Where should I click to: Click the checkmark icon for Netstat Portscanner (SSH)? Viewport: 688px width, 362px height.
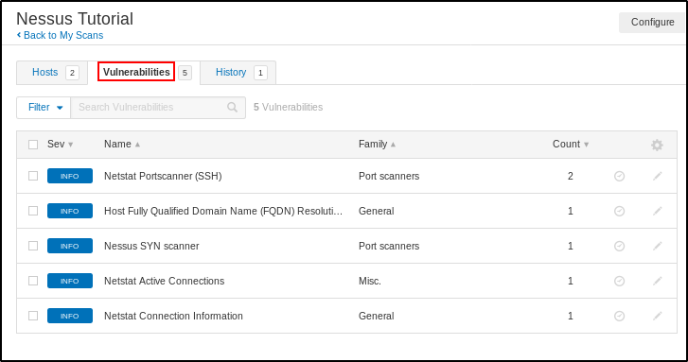click(x=619, y=176)
